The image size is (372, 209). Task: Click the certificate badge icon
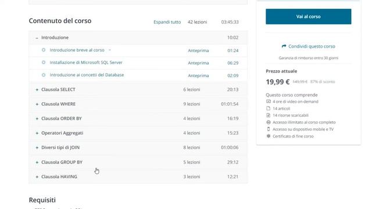(x=269, y=136)
